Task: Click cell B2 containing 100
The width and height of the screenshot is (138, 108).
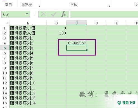Action: pos(56,33)
